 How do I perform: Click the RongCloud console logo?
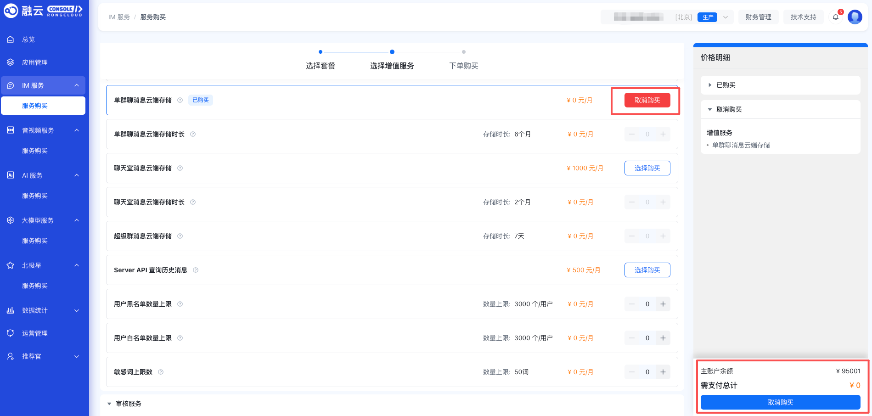(x=43, y=11)
